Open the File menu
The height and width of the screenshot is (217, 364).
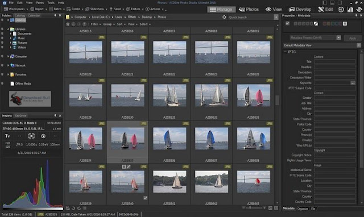pos(11,3)
